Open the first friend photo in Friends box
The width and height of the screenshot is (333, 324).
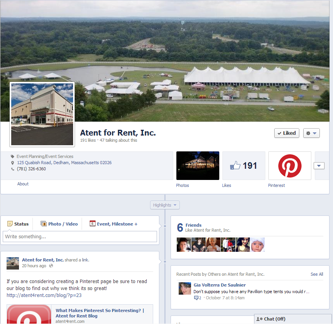(x=184, y=245)
